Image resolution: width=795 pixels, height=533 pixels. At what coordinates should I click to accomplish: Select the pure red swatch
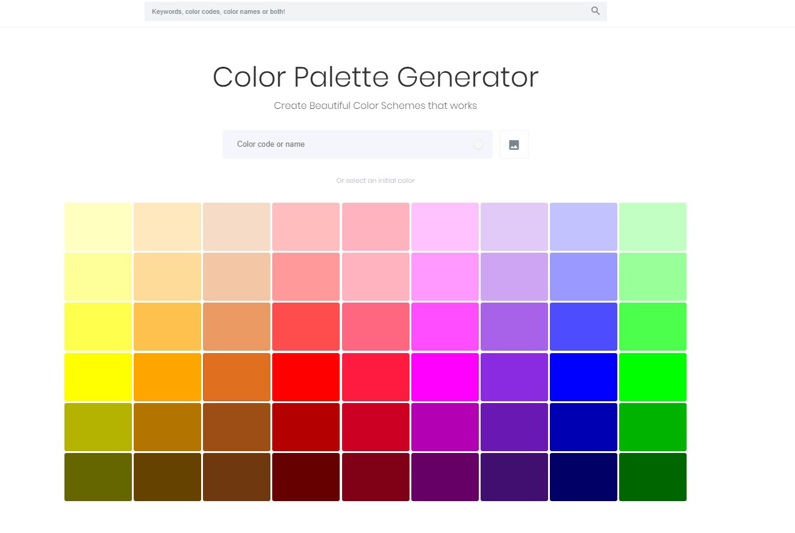(306, 377)
